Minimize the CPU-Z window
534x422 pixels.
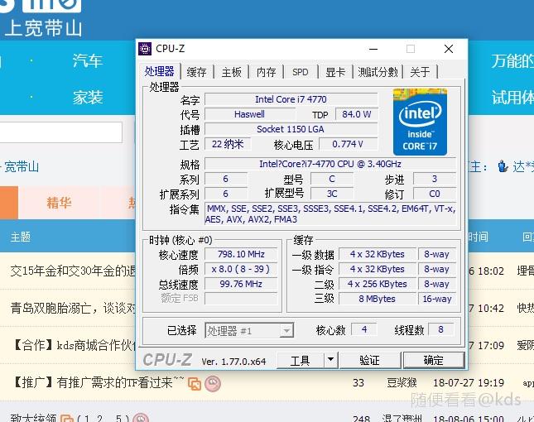coord(373,49)
